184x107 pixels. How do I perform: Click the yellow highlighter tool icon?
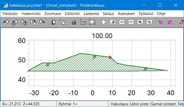pos(113,22)
